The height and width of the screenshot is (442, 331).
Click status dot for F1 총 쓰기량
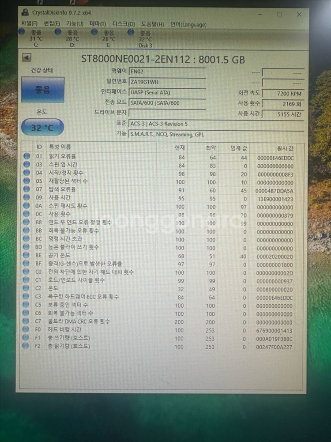coord(25,337)
